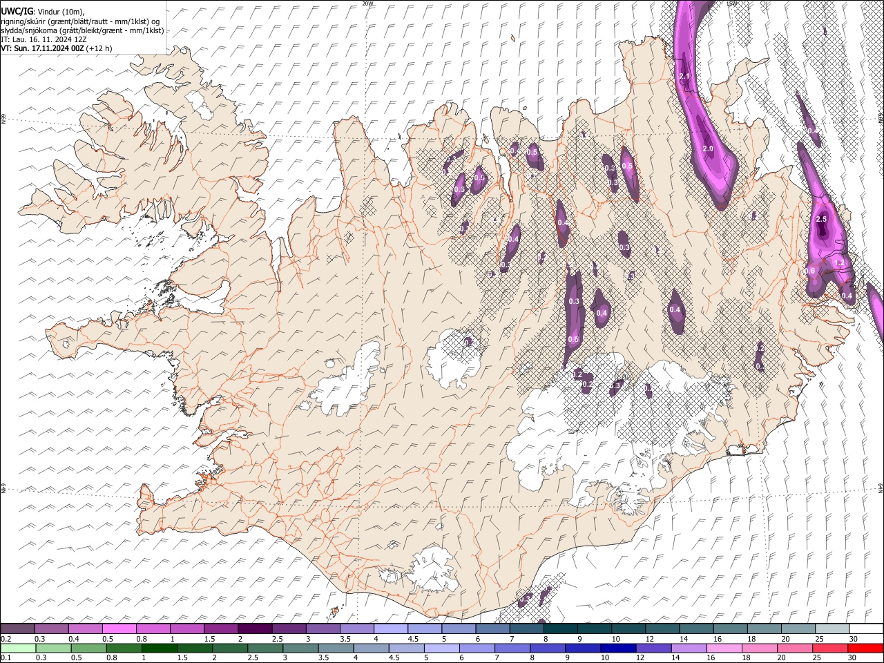Click the '2.5' precipitation label on the map
This screenshot has height=663, width=884.
pos(821,219)
